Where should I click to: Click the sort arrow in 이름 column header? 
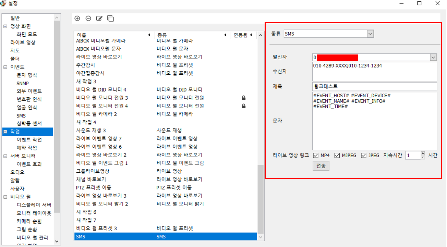(149, 35)
